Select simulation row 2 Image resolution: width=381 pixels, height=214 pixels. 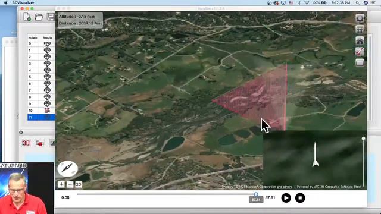pyautogui.click(x=41, y=57)
